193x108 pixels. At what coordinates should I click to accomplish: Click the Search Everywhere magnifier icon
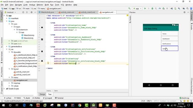point(188,8)
